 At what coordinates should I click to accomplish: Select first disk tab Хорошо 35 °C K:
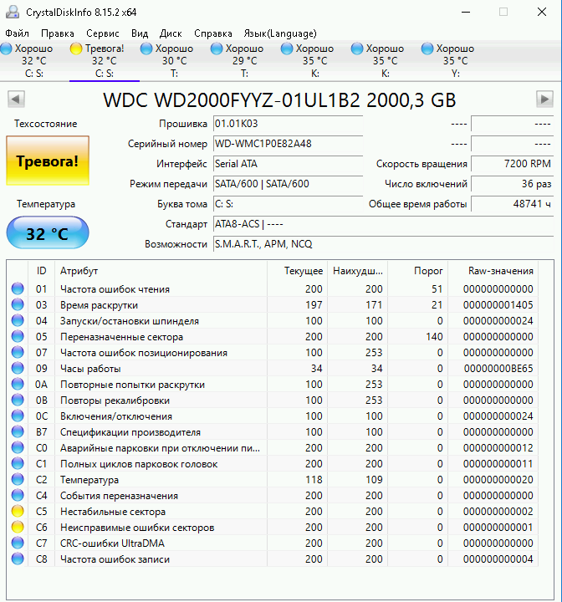pos(315,61)
